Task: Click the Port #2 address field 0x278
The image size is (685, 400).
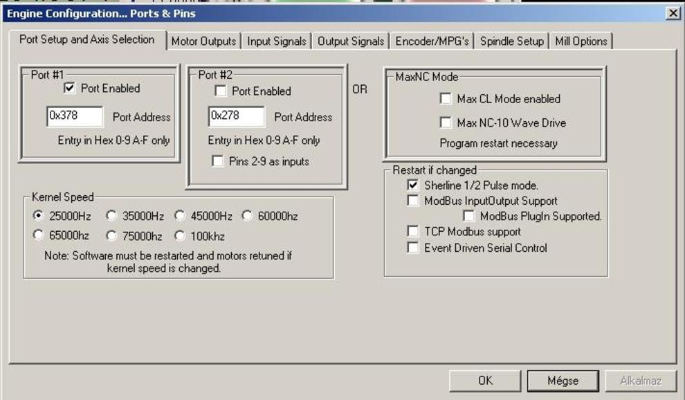Action: tap(236, 116)
